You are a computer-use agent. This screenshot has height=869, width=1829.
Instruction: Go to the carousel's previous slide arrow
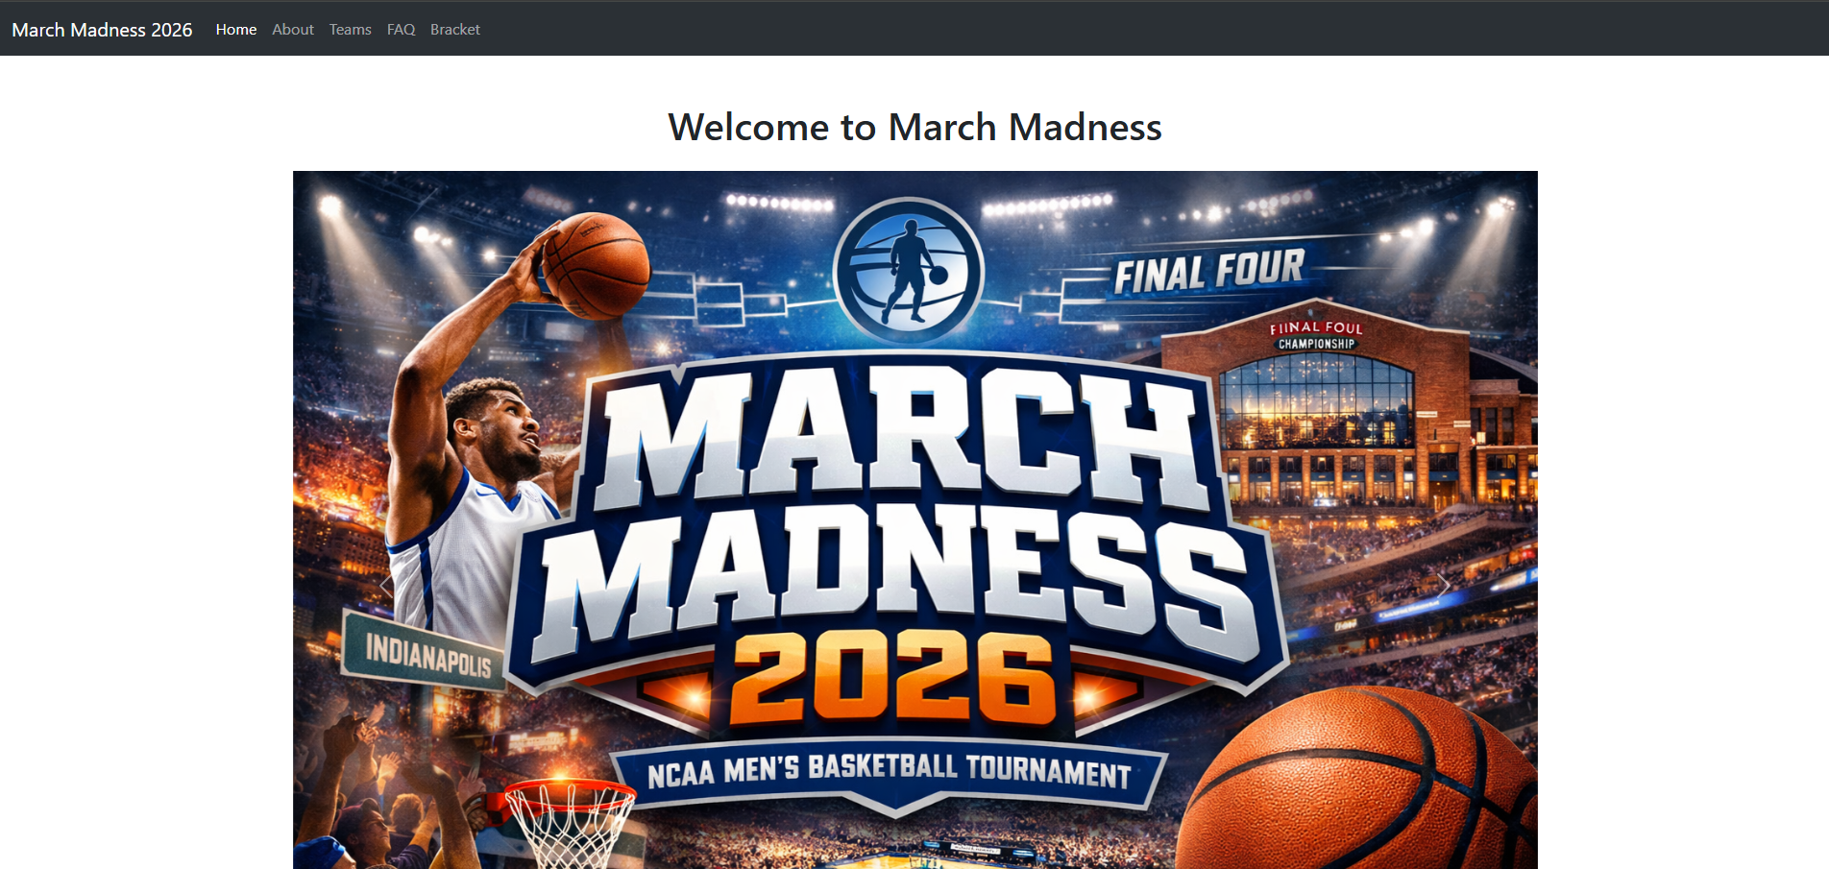(x=386, y=585)
